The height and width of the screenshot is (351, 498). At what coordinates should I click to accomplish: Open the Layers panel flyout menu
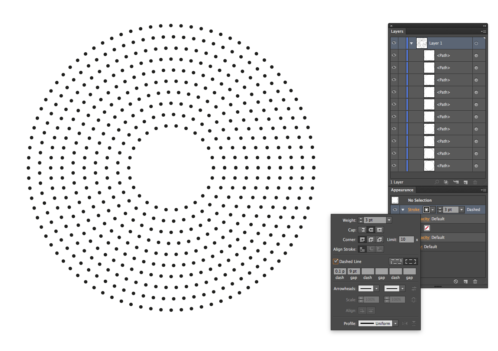(483, 32)
